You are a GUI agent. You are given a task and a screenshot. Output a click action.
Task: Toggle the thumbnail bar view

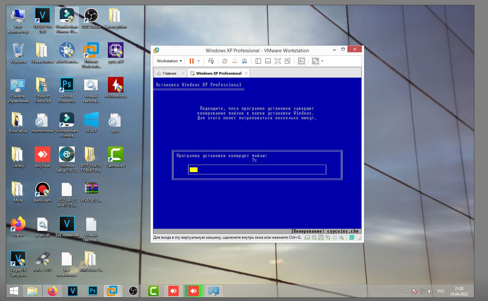(x=268, y=61)
